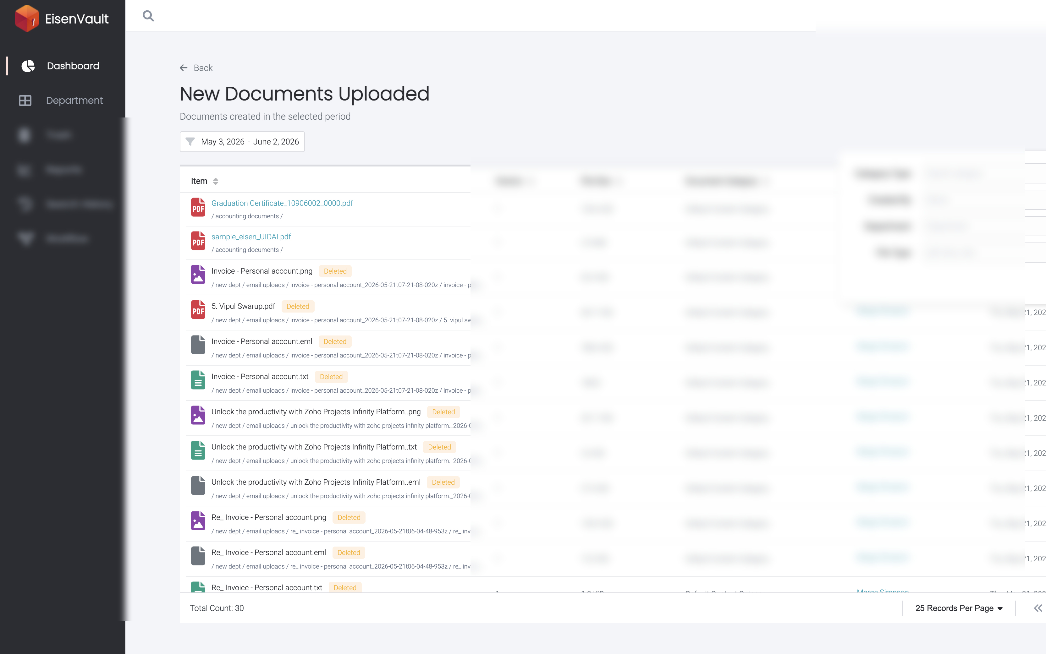The width and height of the screenshot is (1046, 654).
Task: Click the New Documents Uploaded heading
Action: (x=305, y=94)
